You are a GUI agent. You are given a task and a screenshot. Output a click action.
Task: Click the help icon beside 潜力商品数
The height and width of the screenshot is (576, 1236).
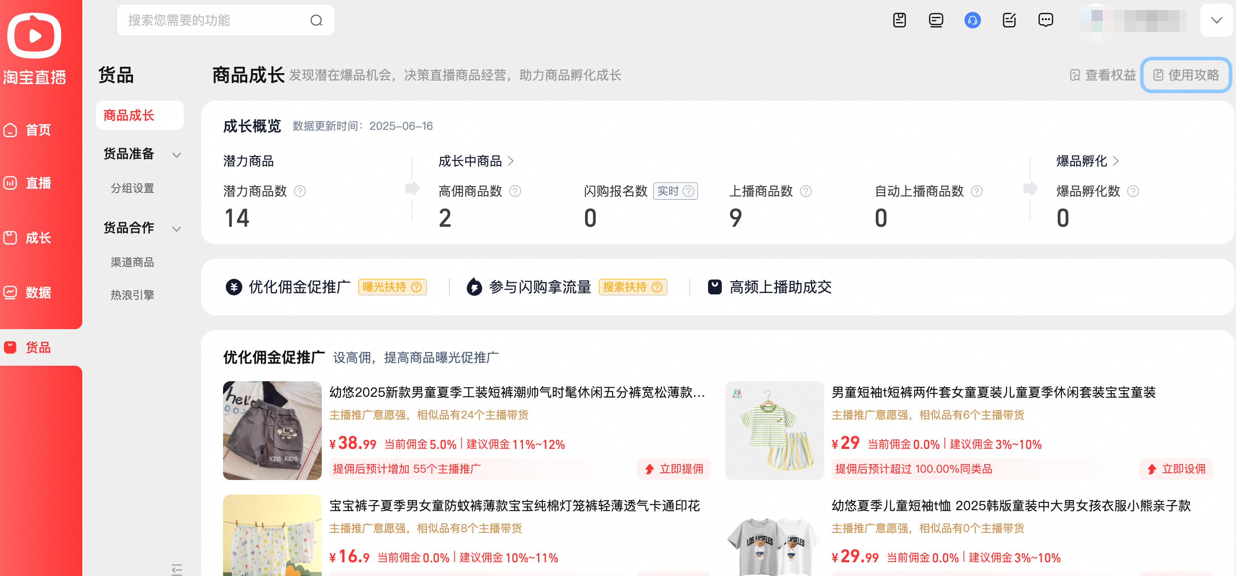300,192
